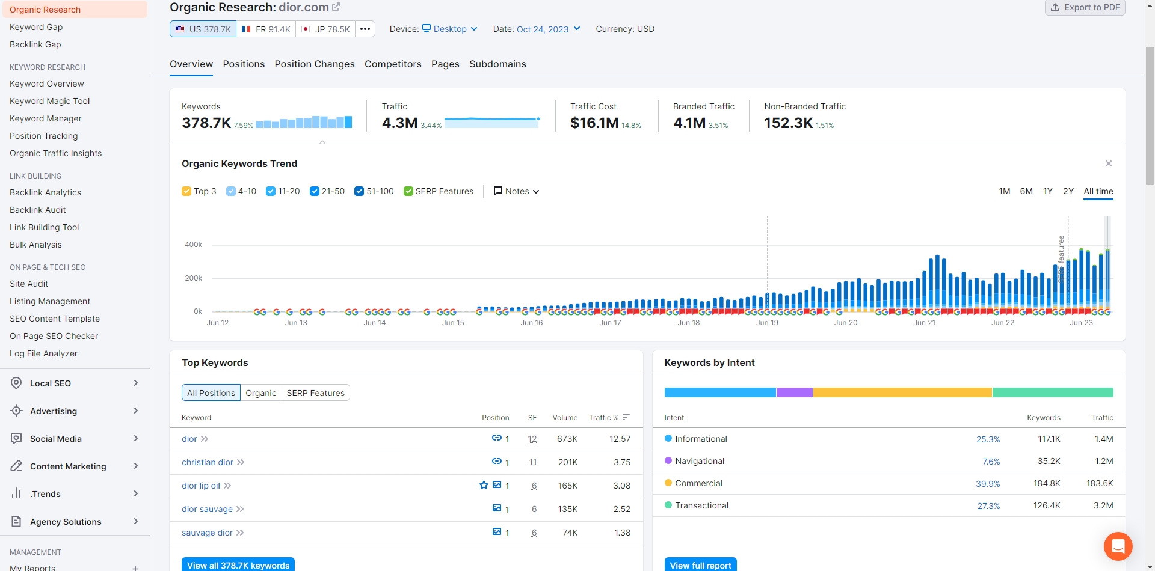The image size is (1155, 571).
Task: Click the .Trends bar chart icon
Action: point(16,494)
